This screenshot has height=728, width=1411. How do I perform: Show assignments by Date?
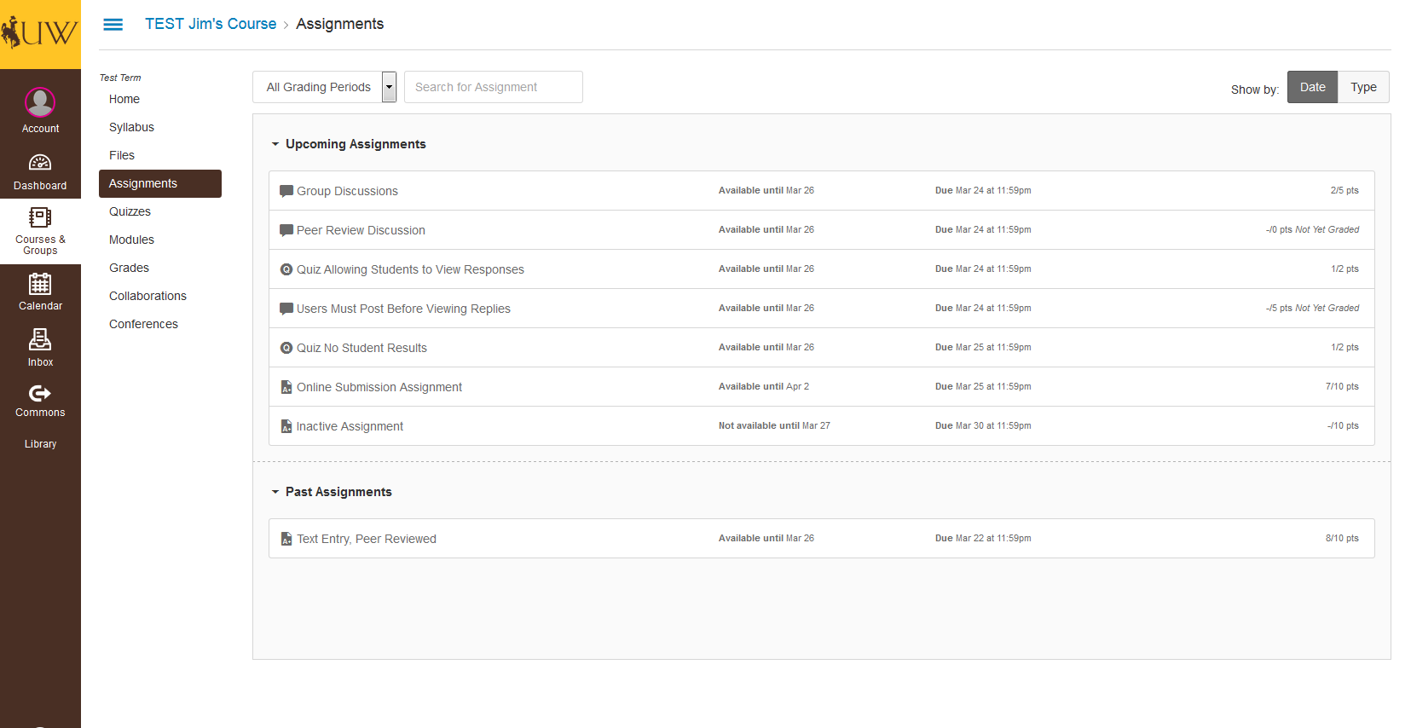tap(1312, 87)
